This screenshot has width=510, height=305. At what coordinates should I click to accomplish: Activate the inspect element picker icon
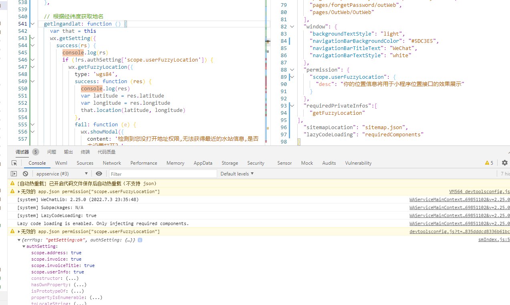14,163
